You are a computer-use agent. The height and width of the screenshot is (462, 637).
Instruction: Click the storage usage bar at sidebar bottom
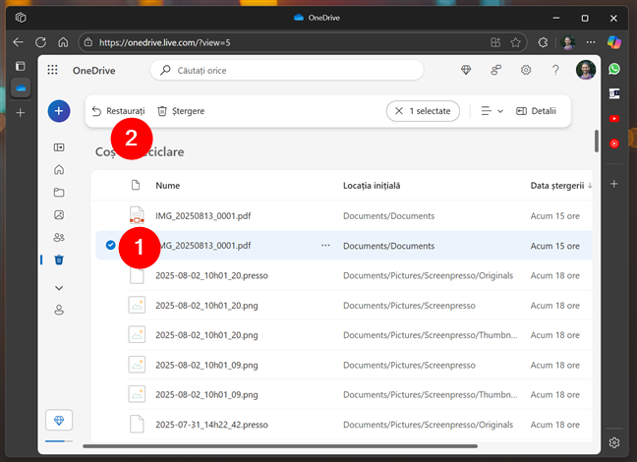pos(59,441)
